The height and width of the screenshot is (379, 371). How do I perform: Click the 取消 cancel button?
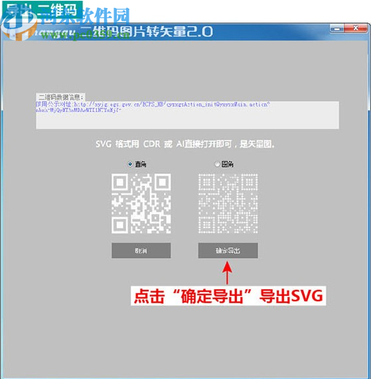pos(141,251)
